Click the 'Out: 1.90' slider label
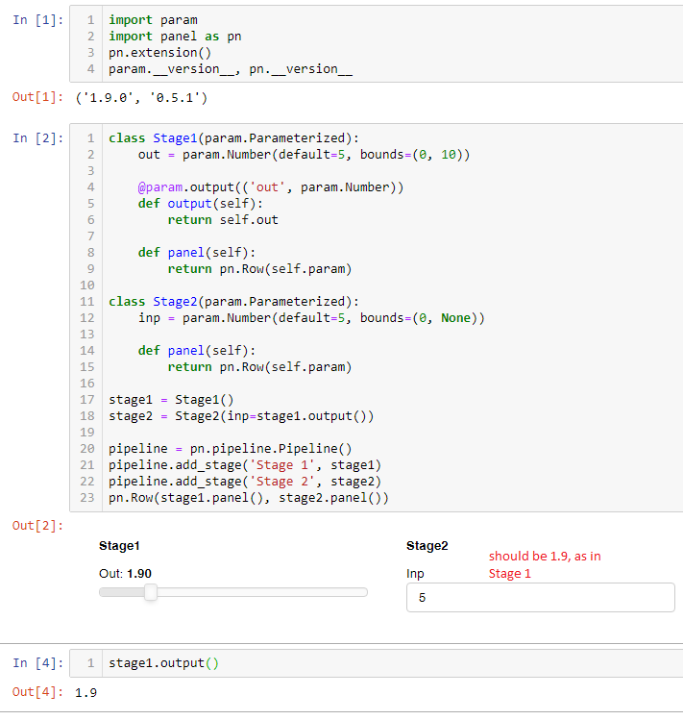 (125, 574)
